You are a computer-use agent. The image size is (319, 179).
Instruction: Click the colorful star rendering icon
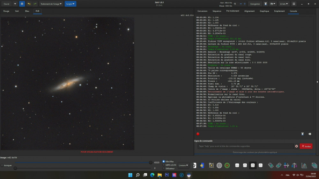point(202,165)
